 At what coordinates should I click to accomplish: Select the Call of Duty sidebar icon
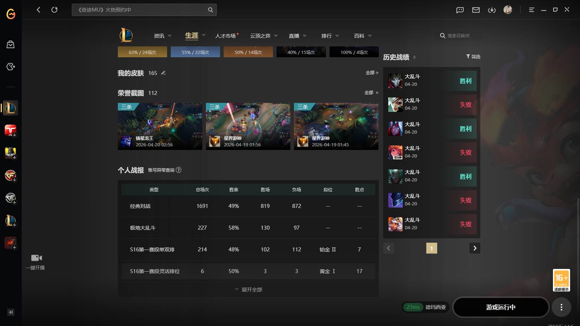11,153
